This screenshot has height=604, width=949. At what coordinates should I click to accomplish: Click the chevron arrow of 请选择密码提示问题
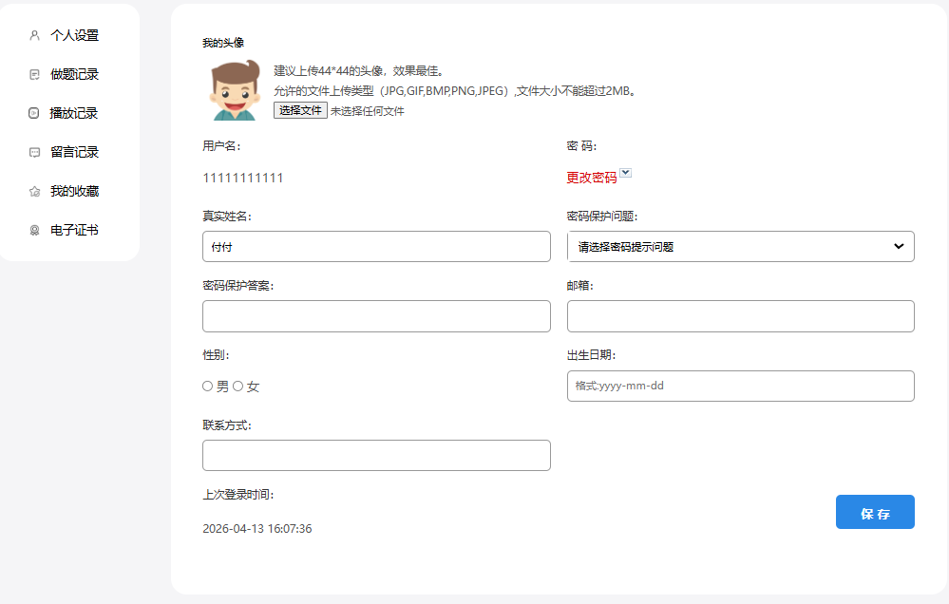(x=899, y=247)
